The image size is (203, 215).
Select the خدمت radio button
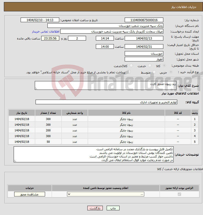pos(150,66)
